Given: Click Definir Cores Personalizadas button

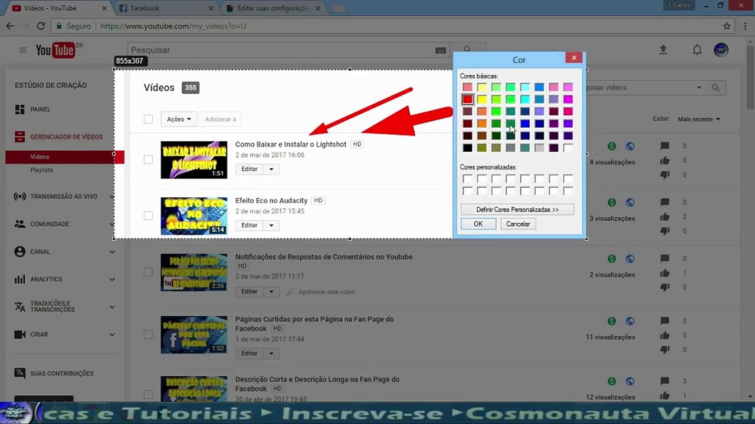Looking at the screenshot, I should (x=517, y=210).
